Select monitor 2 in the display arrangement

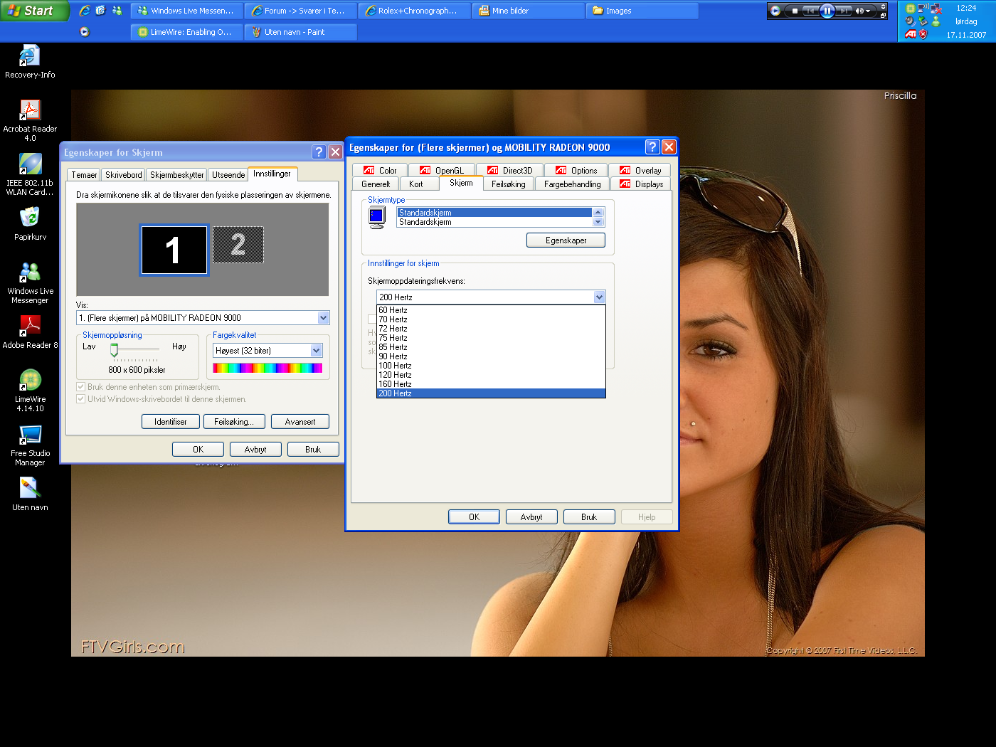point(238,245)
